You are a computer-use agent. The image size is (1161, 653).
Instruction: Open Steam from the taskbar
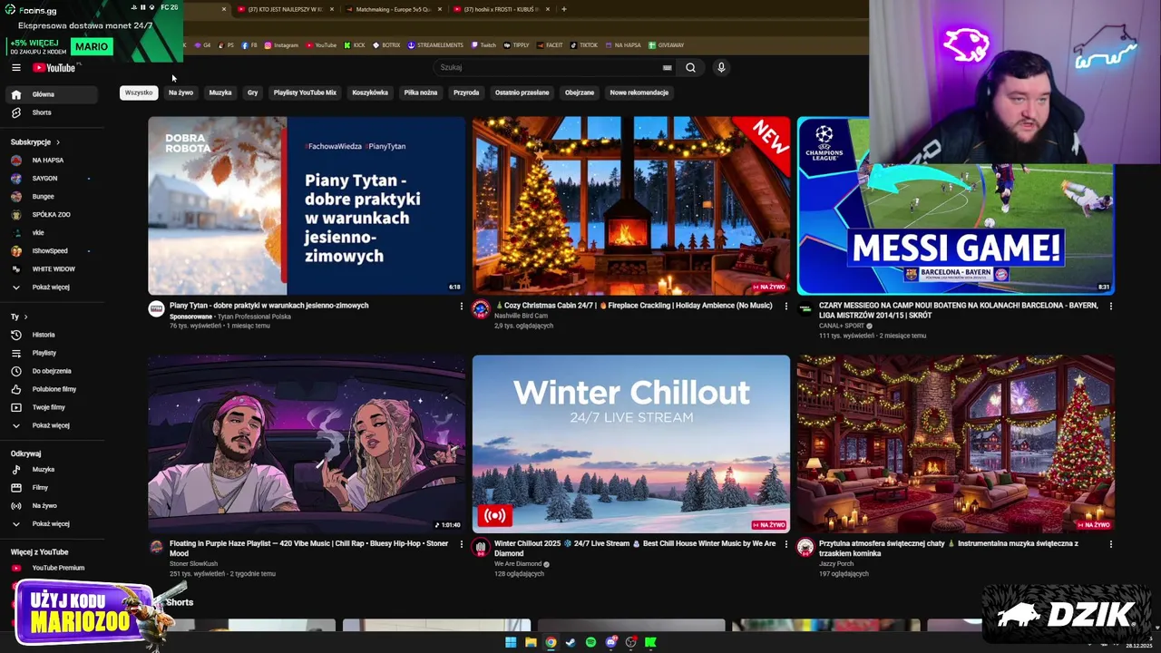(x=571, y=642)
